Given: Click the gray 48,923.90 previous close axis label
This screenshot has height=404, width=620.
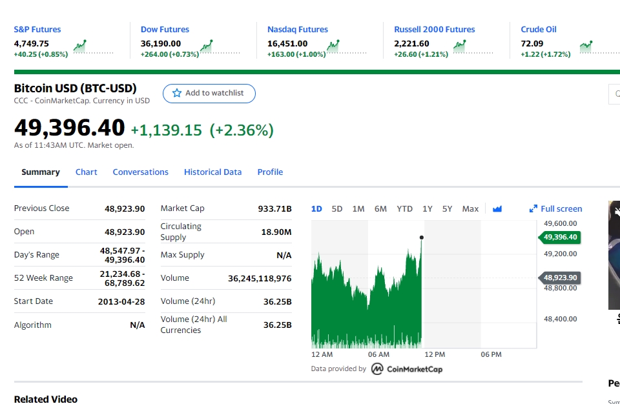Looking at the screenshot, I should [560, 278].
